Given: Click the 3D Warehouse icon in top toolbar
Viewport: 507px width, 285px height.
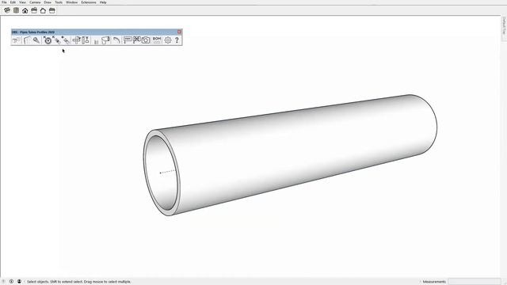Looking at the screenshot, I should pyautogui.click(x=7, y=10).
